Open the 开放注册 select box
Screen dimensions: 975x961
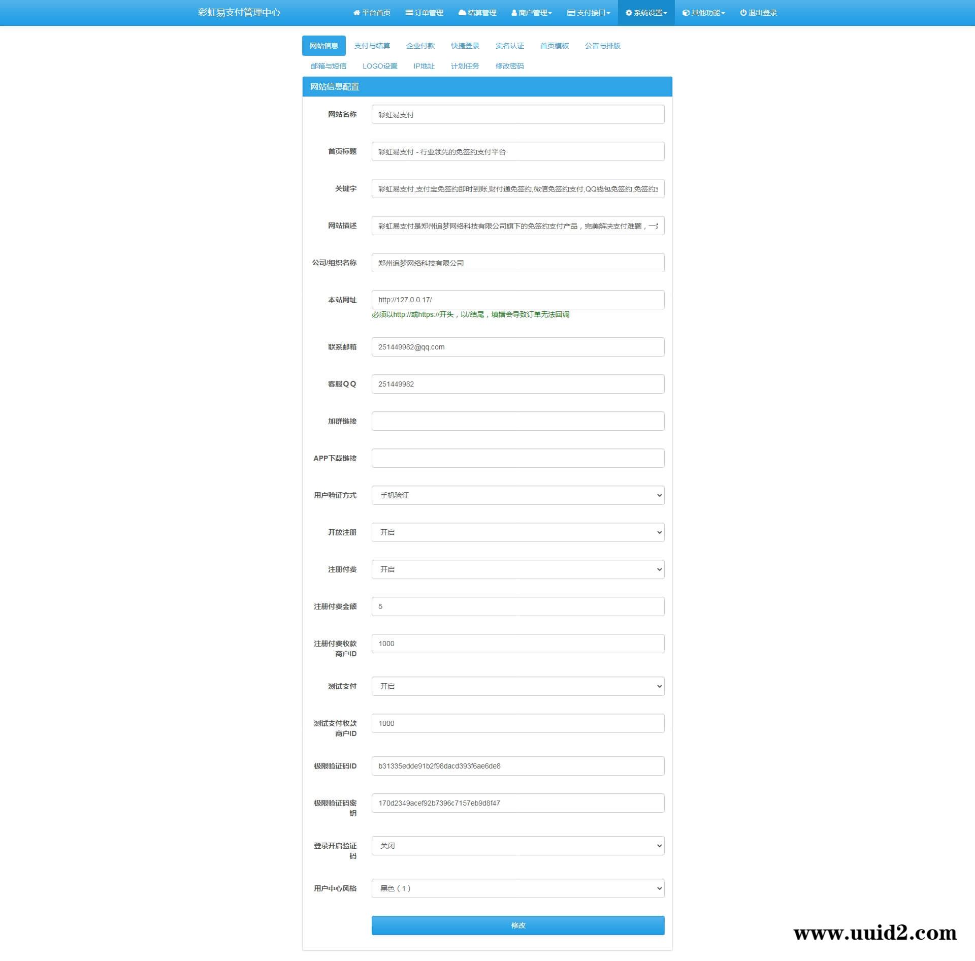tap(517, 532)
